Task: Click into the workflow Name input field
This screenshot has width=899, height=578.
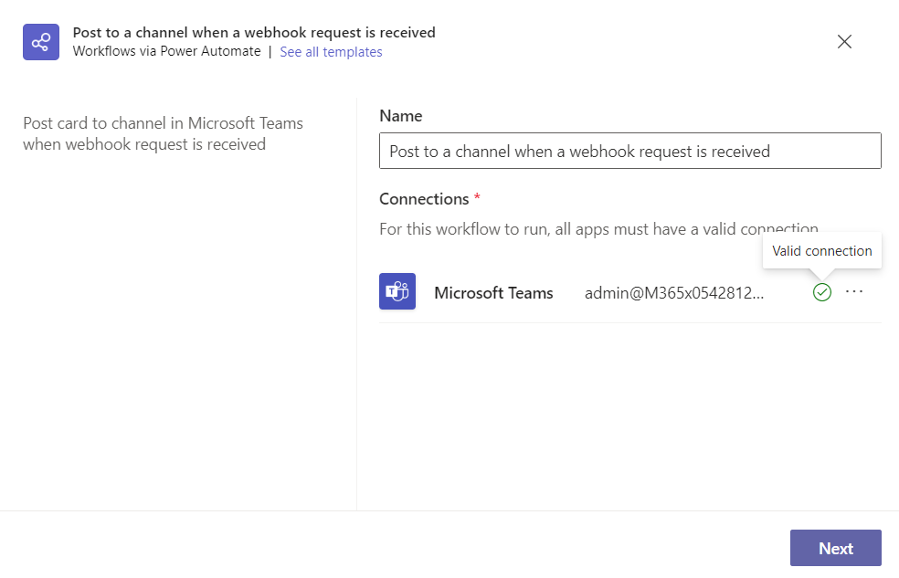Action: 630,151
